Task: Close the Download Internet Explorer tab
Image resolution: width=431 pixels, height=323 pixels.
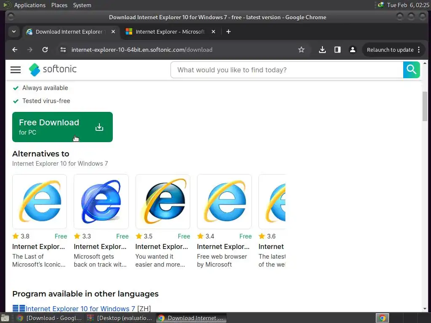Action: [x=113, y=32]
